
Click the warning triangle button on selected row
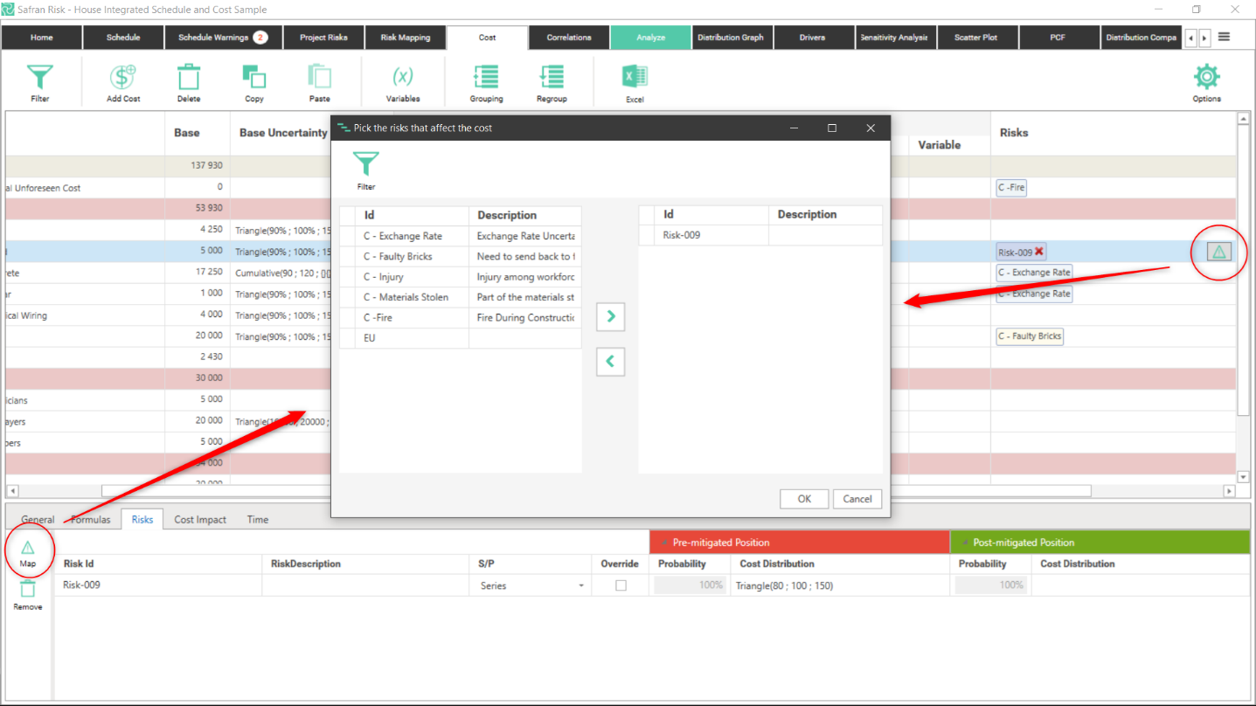coord(1219,252)
